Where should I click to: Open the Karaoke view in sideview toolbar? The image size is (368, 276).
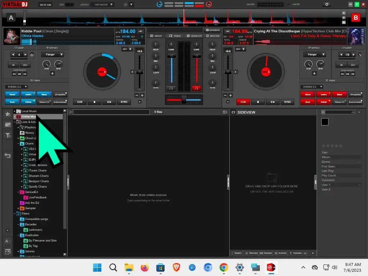point(296,253)
